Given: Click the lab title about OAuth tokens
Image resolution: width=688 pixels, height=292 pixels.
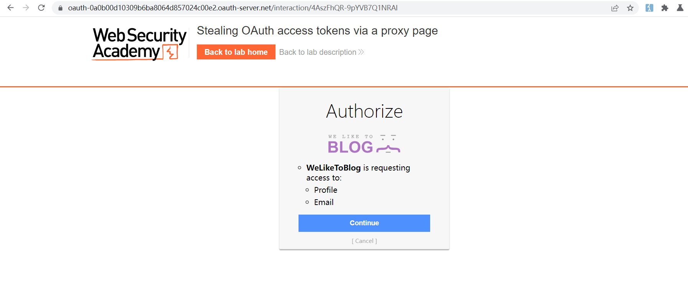Looking at the screenshot, I should click(x=317, y=31).
